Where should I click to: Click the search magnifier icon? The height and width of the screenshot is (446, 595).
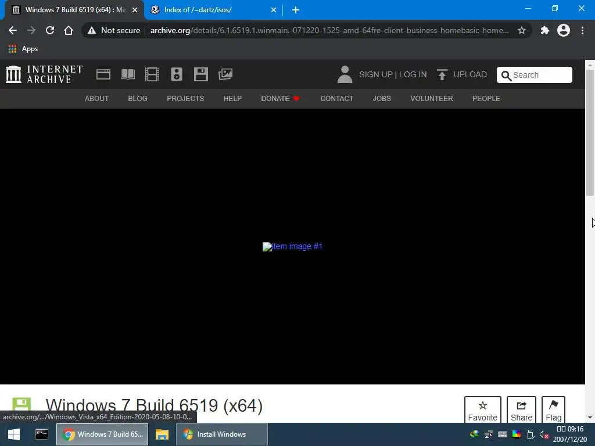506,75
